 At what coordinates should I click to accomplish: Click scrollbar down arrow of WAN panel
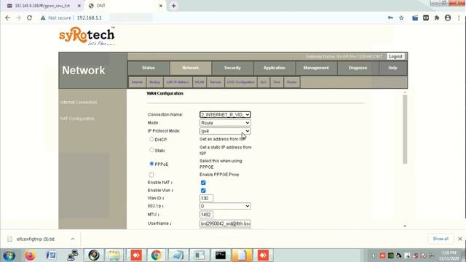pos(405,226)
